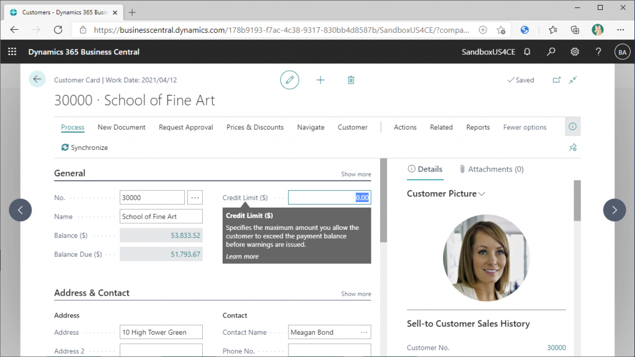This screenshot has height=357, width=635.
Task: Open Contact Name lookup ellipsis
Action: [364, 332]
